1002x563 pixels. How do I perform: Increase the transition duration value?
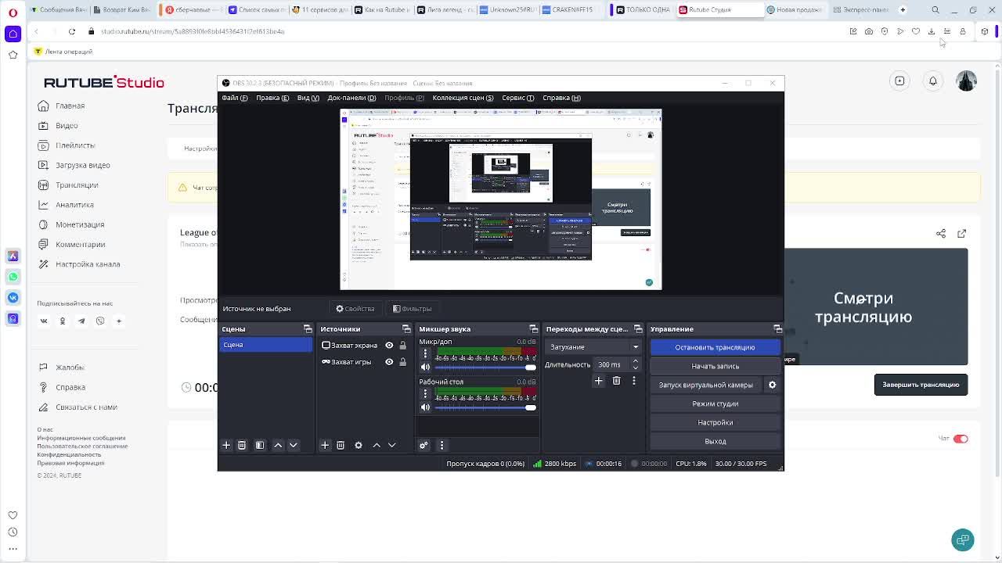coord(635,361)
